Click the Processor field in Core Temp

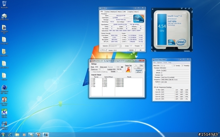(x=175, y=77)
